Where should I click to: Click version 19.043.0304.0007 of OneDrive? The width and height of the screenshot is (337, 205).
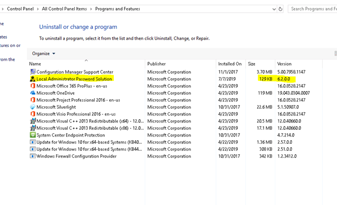click(x=293, y=93)
